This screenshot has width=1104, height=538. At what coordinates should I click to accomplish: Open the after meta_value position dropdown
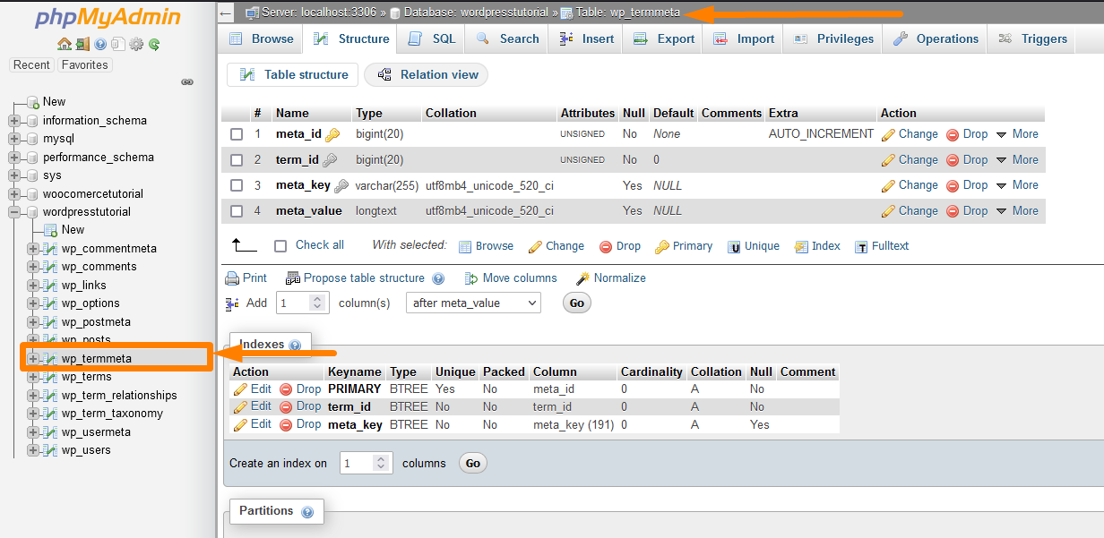coord(473,303)
